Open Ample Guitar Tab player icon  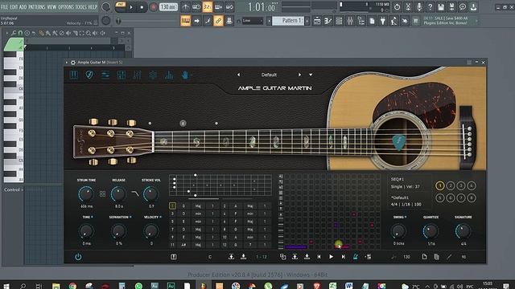tap(122, 75)
